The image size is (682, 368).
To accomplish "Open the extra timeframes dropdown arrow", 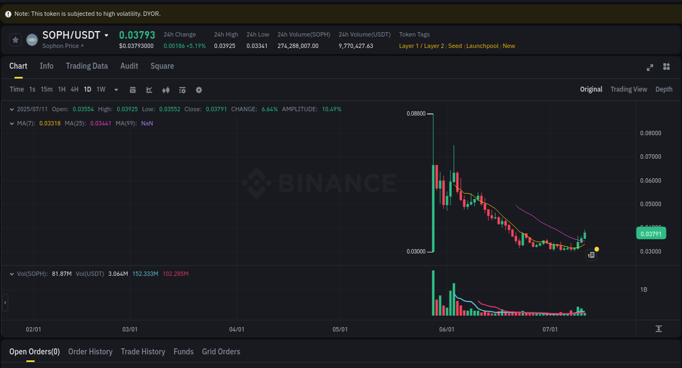I will pyautogui.click(x=116, y=89).
